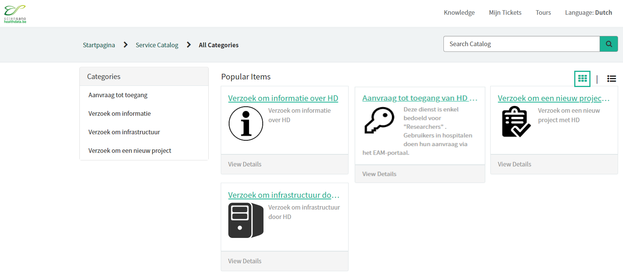
Task: Go to Startpagina breadcrumb
Action: (x=99, y=45)
